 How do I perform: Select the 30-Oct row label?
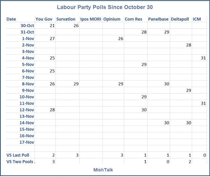pyautogui.click(x=27, y=26)
